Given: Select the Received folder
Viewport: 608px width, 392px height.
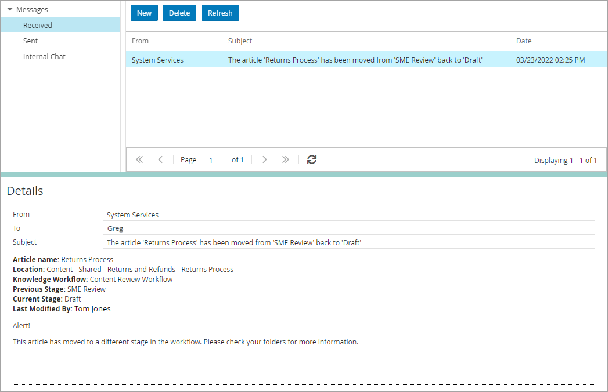Looking at the screenshot, I should coord(38,25).
